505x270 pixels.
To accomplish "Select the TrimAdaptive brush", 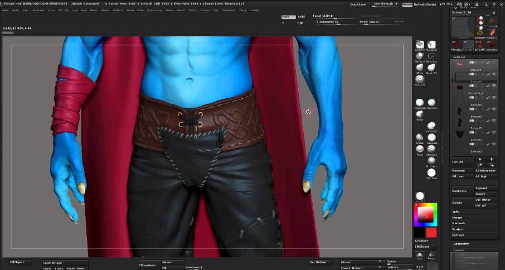I will (431, 137).
